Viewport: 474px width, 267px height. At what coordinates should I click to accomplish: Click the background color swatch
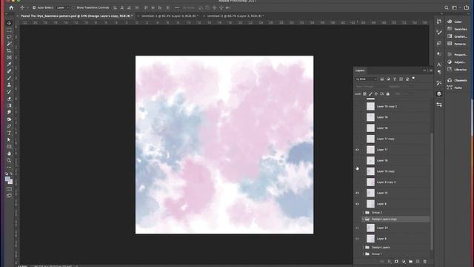point(11,182)
